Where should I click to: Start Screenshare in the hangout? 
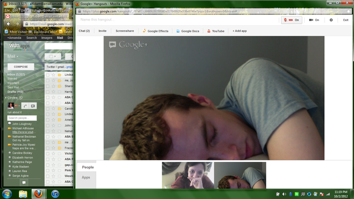pyautogui.click(x=124, y=31)
